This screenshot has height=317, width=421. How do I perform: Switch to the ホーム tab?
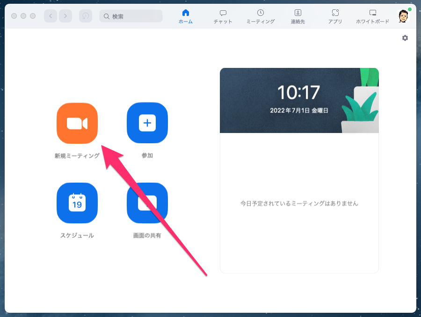point(186,16)
